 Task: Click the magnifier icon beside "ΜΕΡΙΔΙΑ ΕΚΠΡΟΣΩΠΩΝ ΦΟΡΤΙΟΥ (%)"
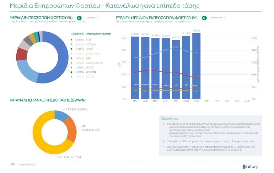(79, 18)
